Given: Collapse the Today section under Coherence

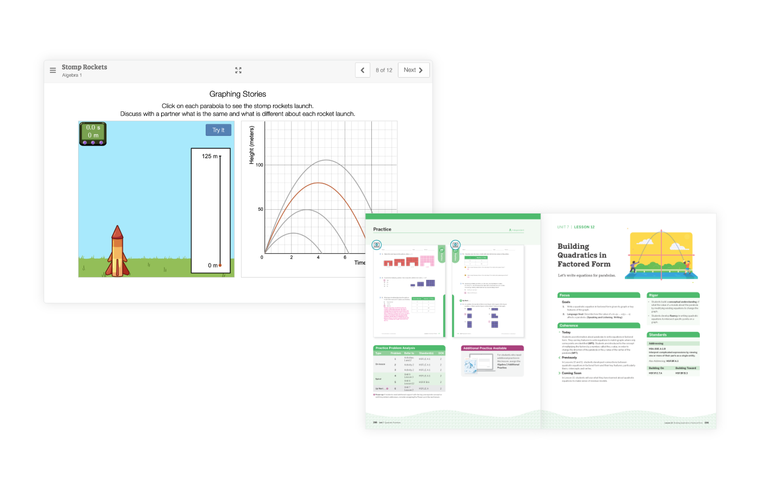Looking at the screenshot, I should 559,332.
